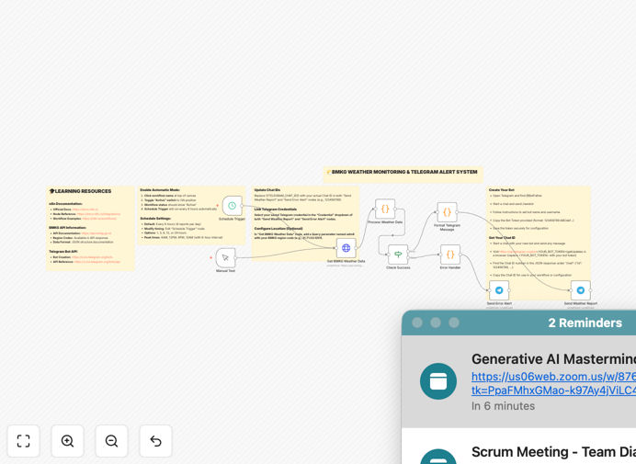Click the fit-to-view zoom button
Viewport: 636px width, 464px height.
[24, 441]
